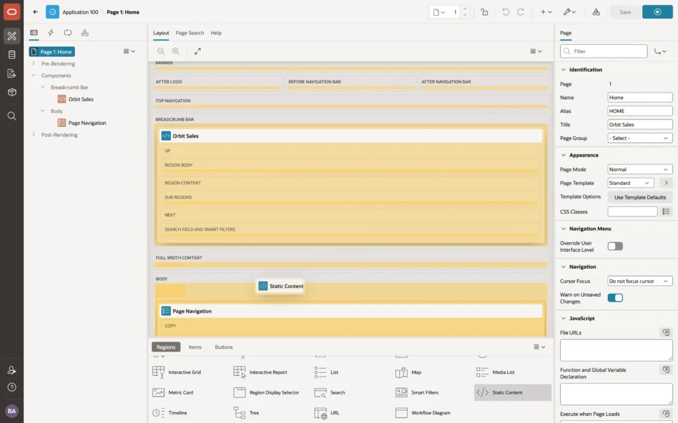The height and width of the screenshot is (423, 678).
Task: Open Shared Components toolbar icon
Action: pyautogui.click(x=596, y=12)
